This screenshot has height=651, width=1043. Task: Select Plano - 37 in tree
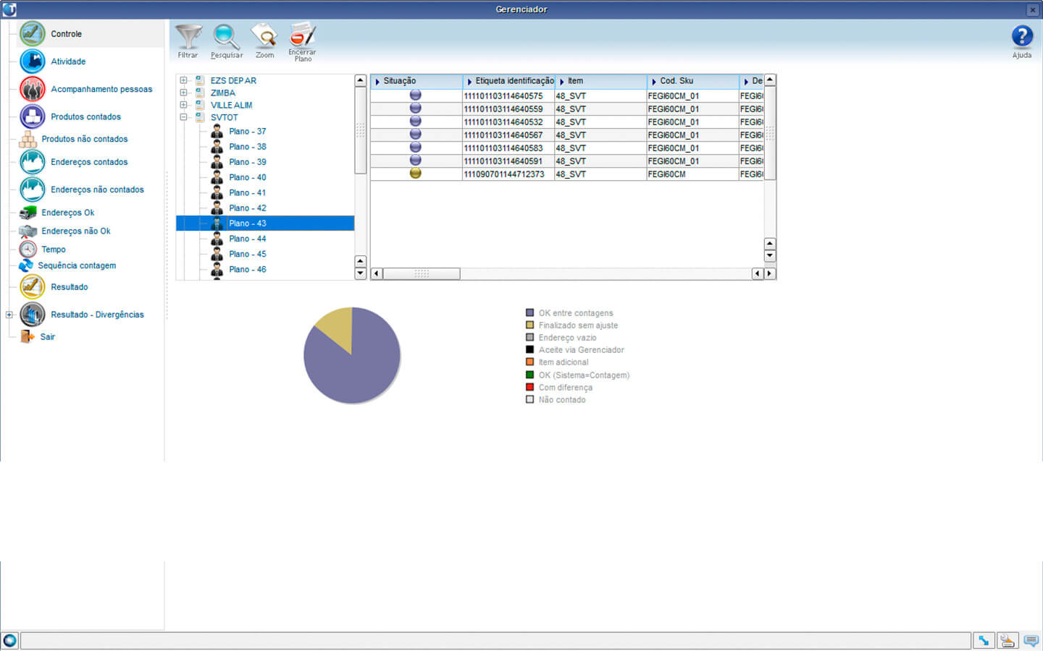[247, 132]
